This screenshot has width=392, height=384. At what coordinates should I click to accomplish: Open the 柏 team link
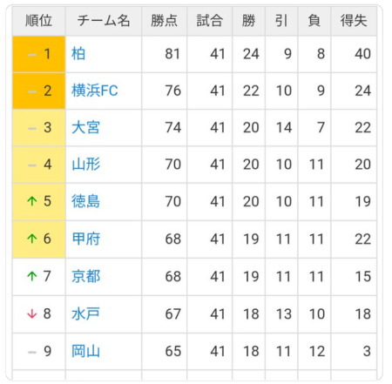tap(78, 54)
